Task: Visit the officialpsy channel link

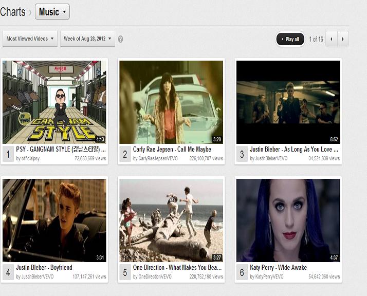Action: 28,159
